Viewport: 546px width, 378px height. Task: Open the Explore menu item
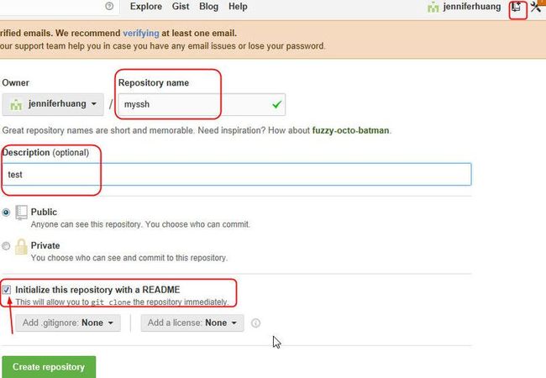pyautogui.click(x=146, y=7)
